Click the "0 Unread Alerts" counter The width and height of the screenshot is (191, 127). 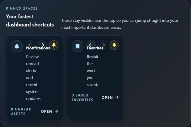(21, 111)
